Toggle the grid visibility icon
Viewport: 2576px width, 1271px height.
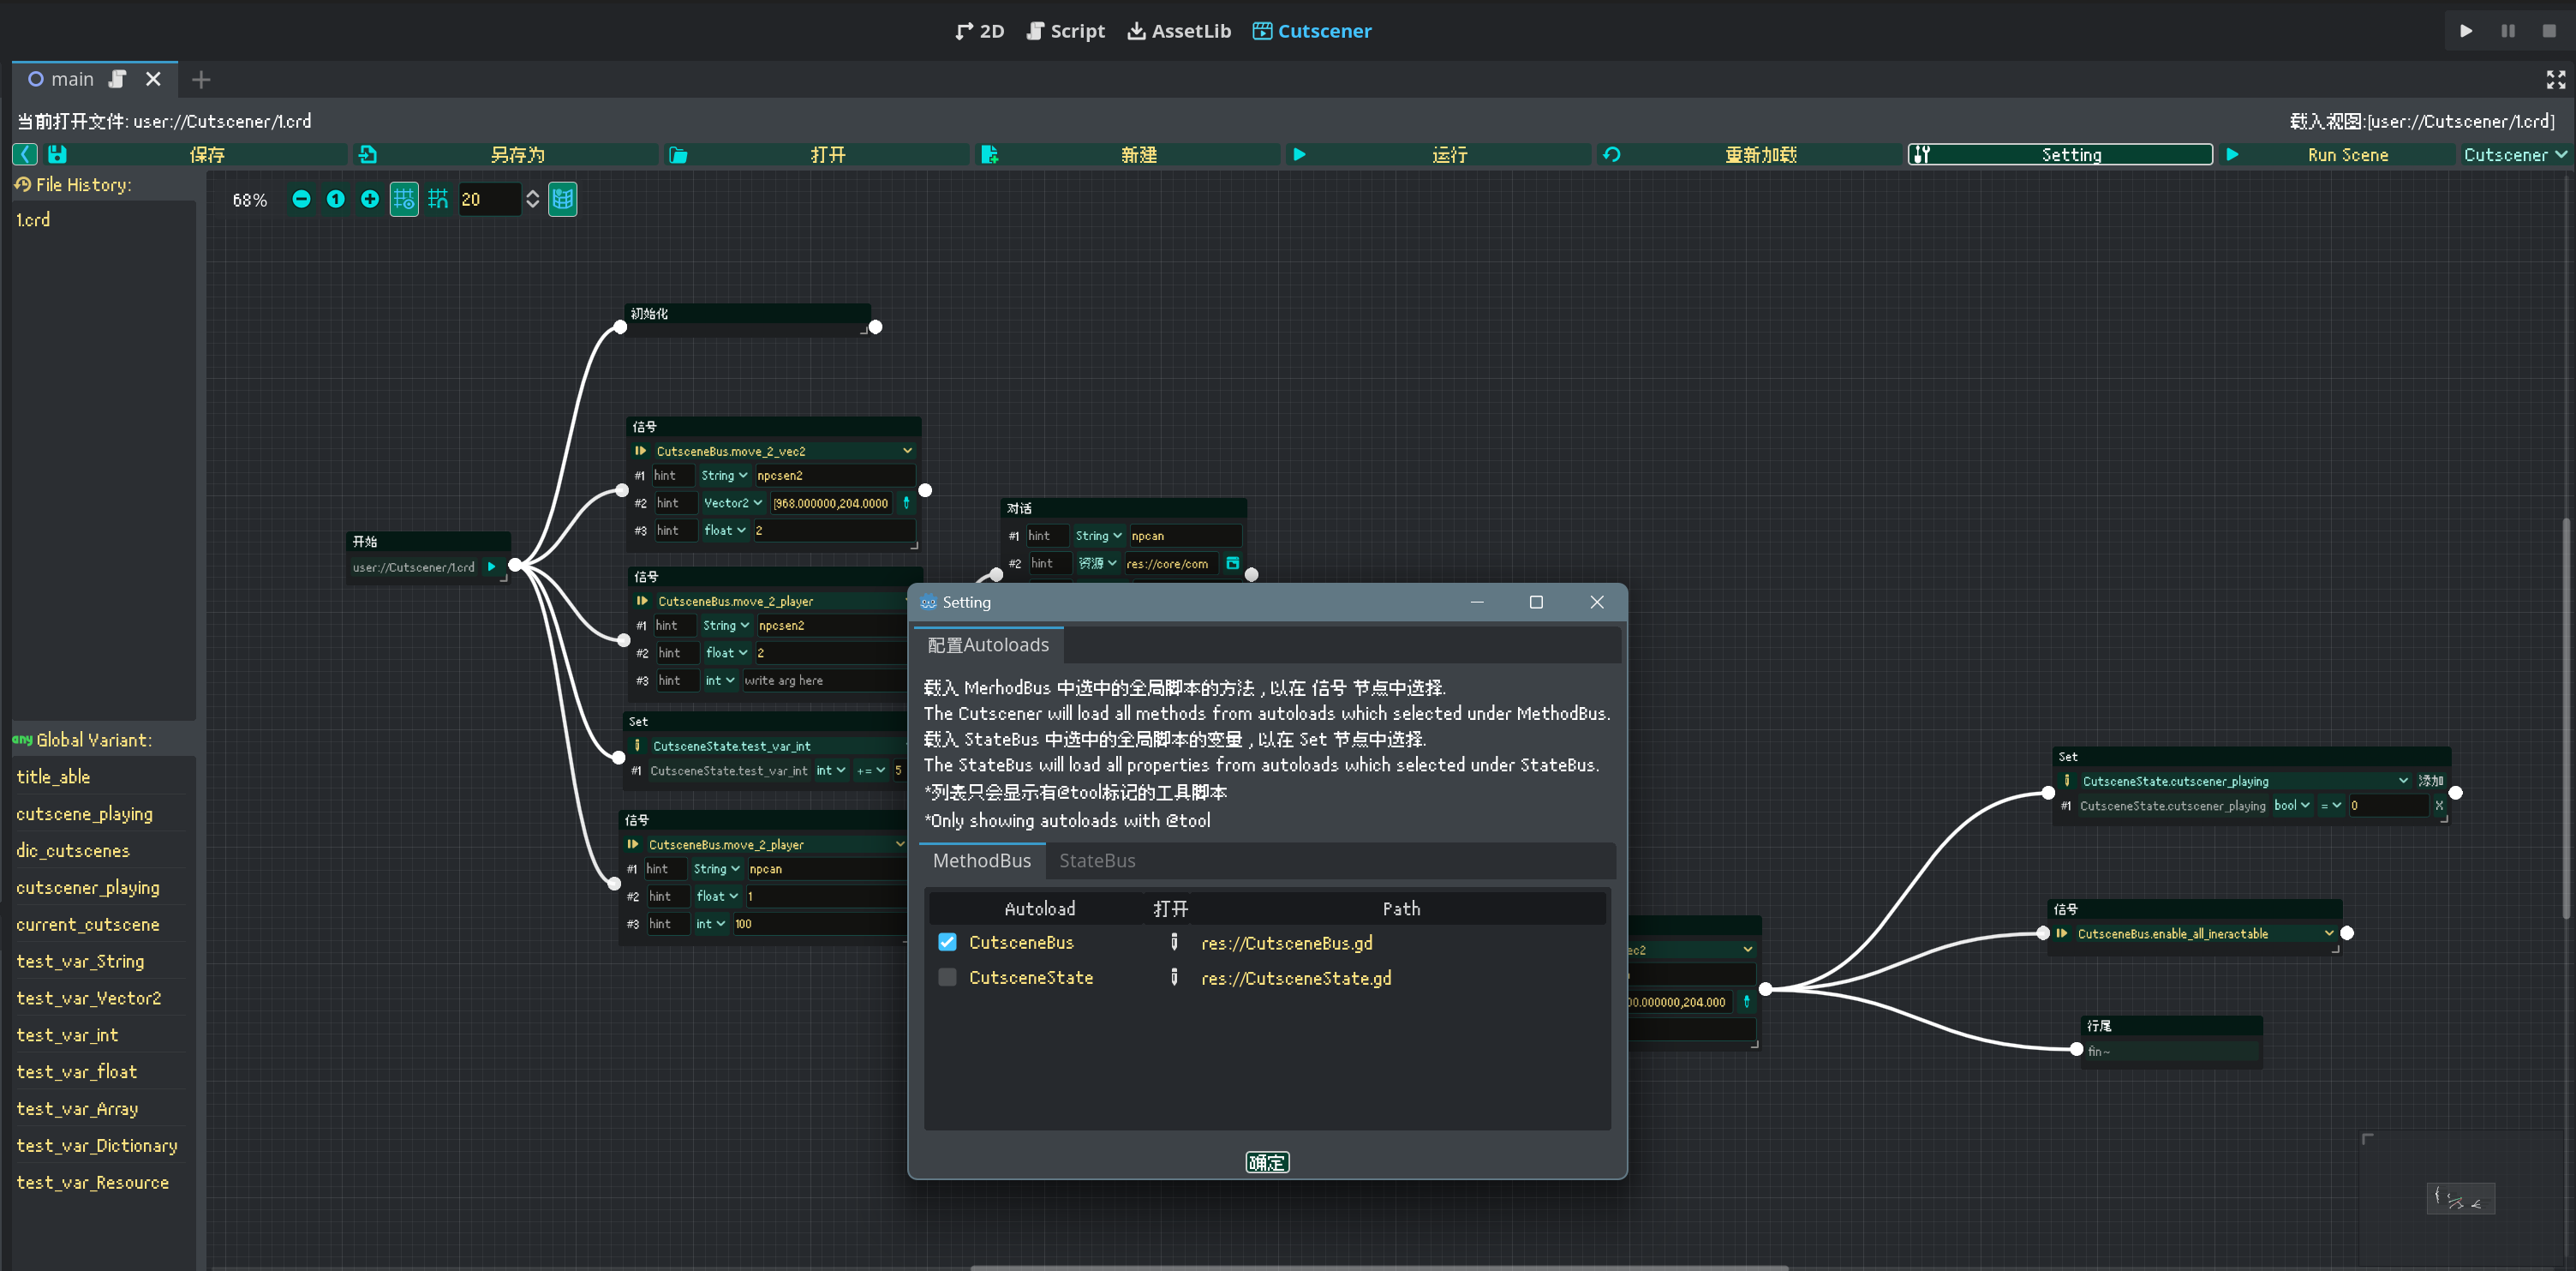click(404, 199)
